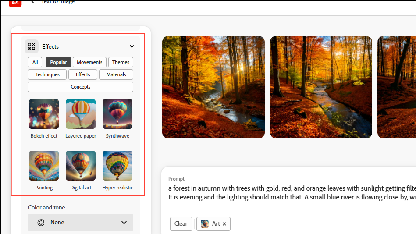Apply the Painting style thumbnail
Image resolution: width=416 pixels, height=234 pixels.
click(44, 166)
